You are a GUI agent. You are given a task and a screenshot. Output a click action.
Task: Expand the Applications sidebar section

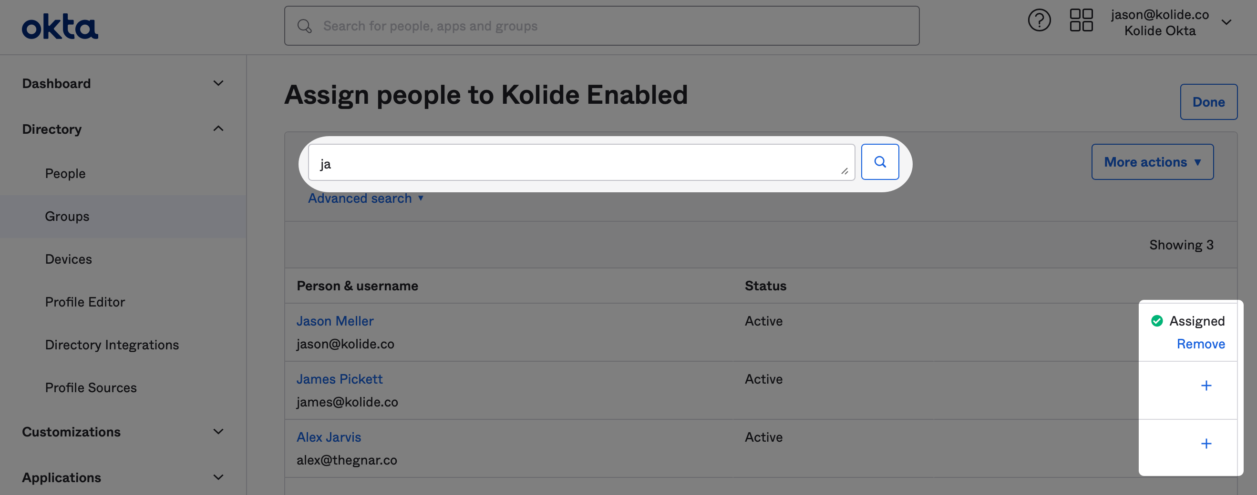[218, 477]
